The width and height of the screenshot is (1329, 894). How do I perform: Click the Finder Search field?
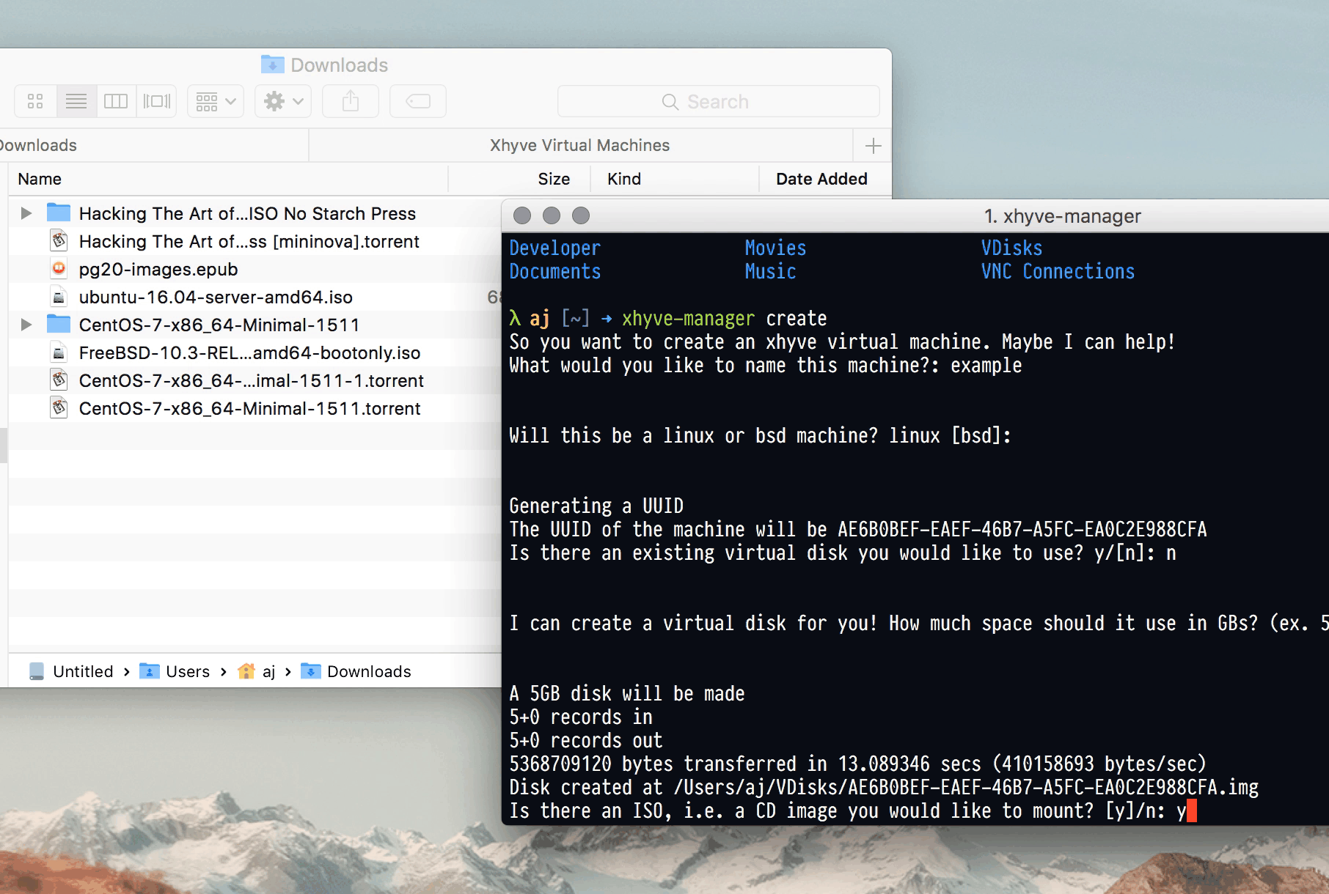click(x=718, y=101)
